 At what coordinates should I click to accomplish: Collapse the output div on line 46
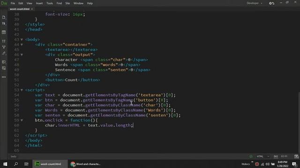coord(22,55)
